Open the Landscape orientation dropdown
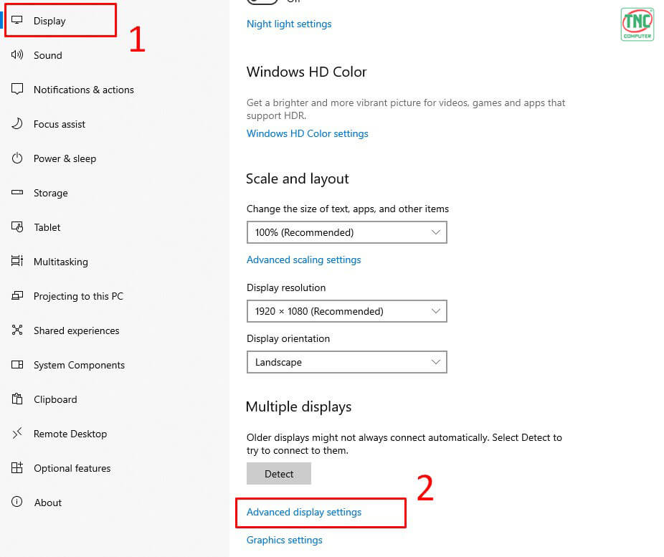This screenshot has width=664, height=557. click(347, 362)
